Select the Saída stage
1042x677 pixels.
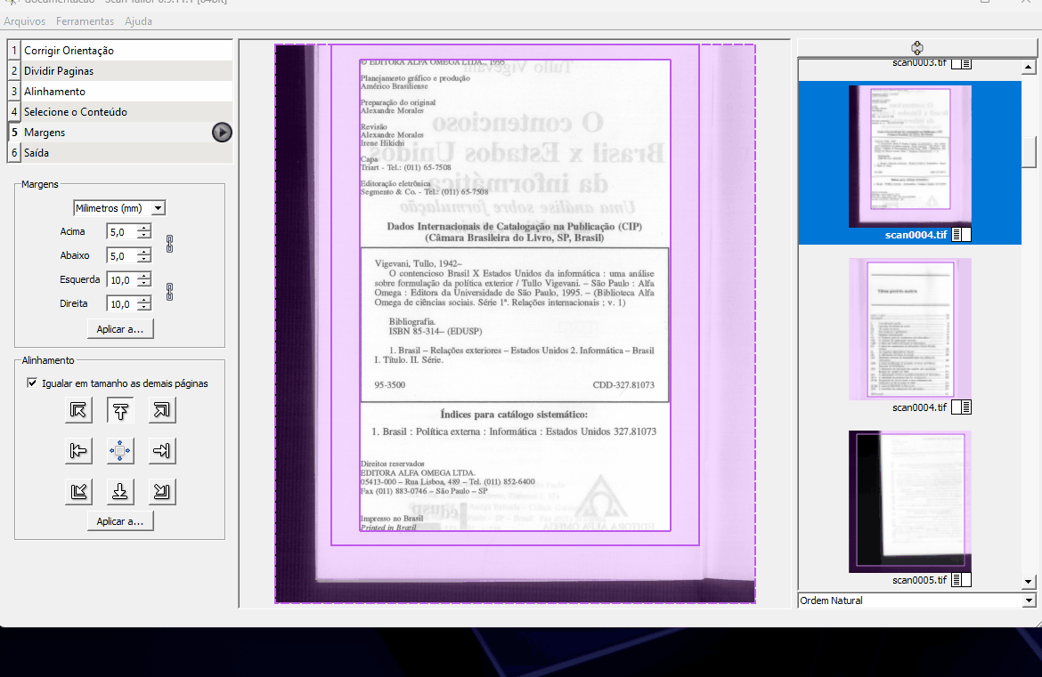click(120, 153)
